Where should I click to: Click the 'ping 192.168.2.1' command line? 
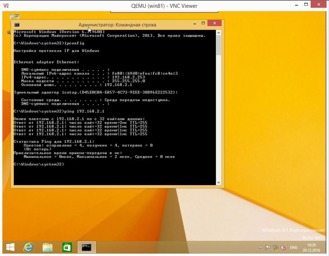click(x=59, y=111)
